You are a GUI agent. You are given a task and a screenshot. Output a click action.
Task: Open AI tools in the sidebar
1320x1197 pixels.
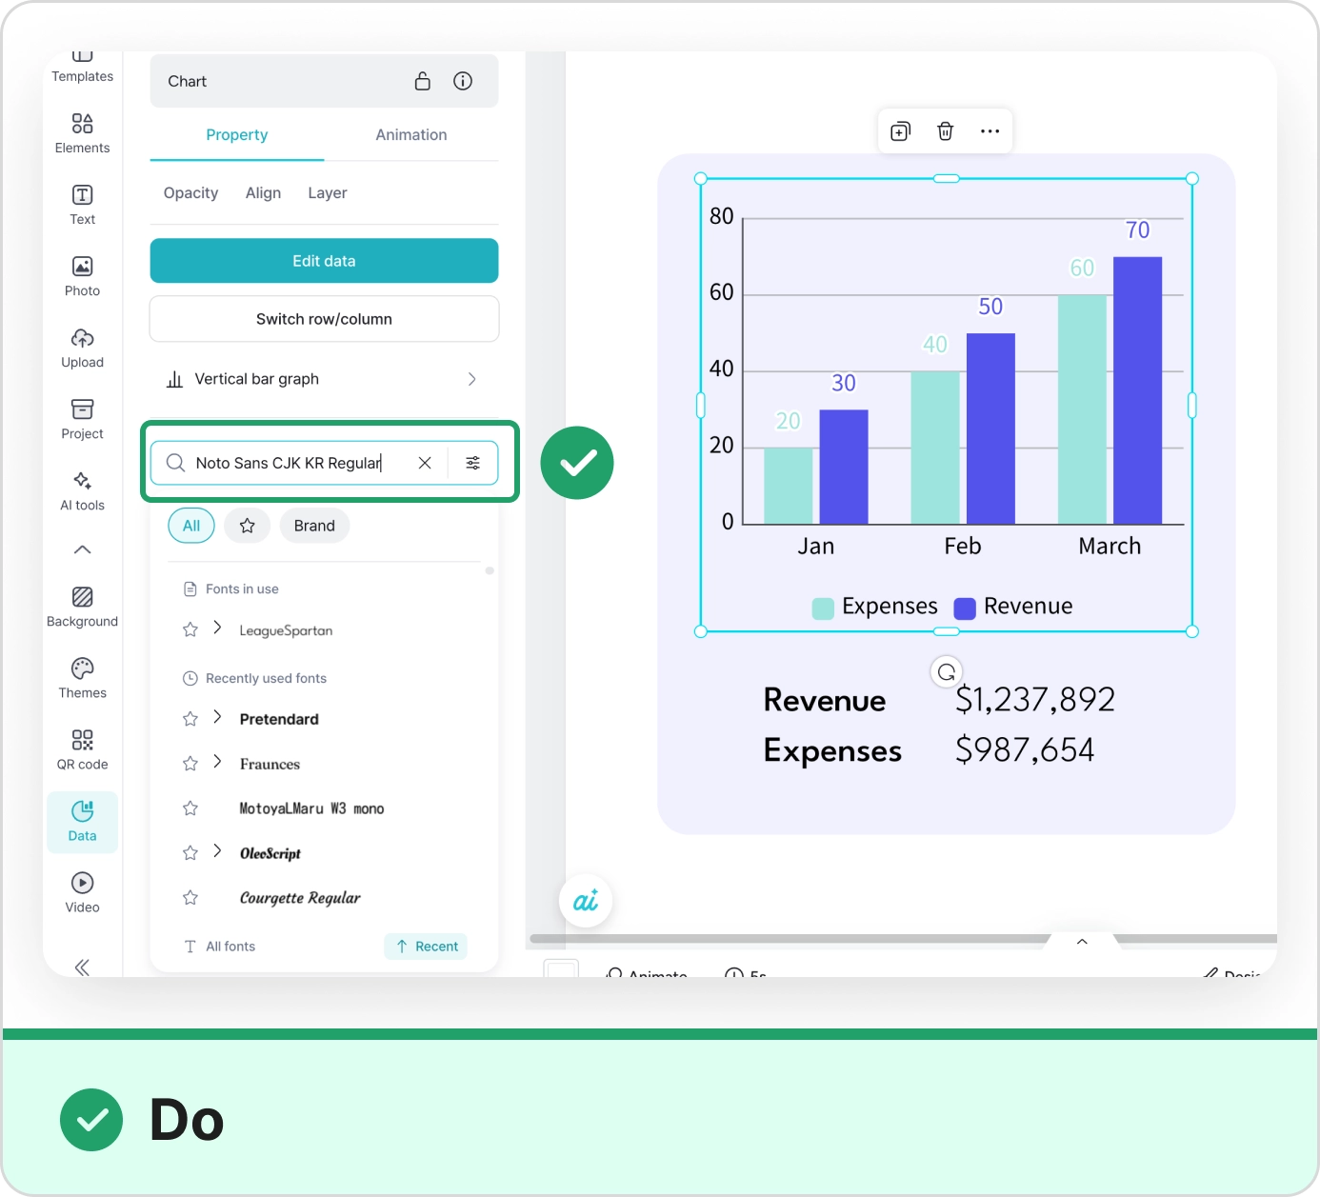coord(82,490)
